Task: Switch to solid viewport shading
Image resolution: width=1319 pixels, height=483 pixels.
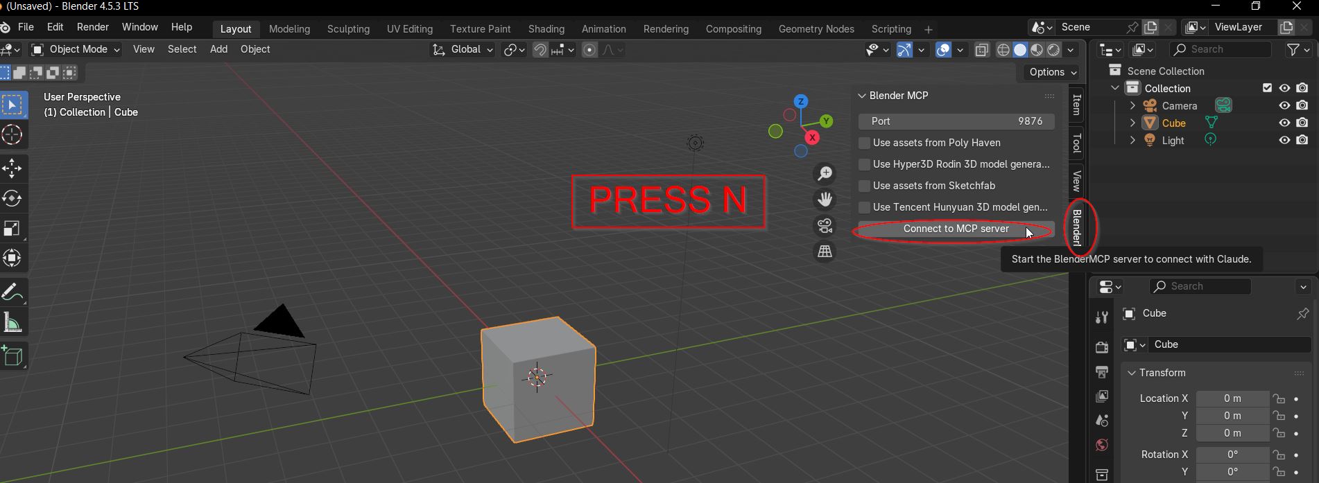Action: tap(1020, 50)
